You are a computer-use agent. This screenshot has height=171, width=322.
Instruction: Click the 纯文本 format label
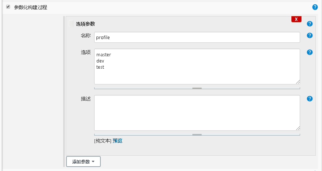[103, 141]
